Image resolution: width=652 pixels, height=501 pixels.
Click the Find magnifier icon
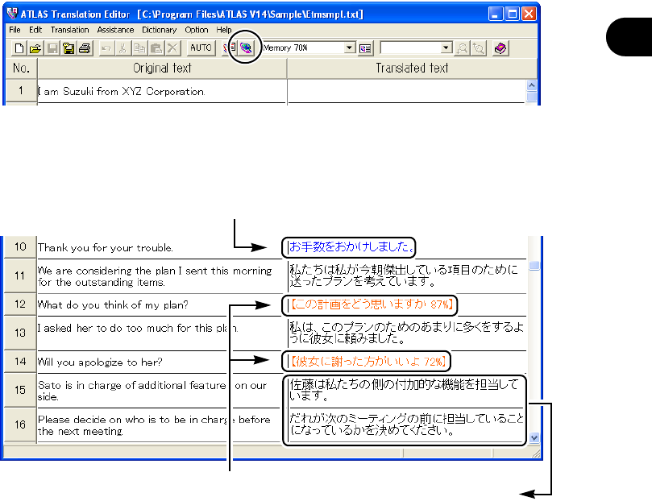click(x=462, y=48)
